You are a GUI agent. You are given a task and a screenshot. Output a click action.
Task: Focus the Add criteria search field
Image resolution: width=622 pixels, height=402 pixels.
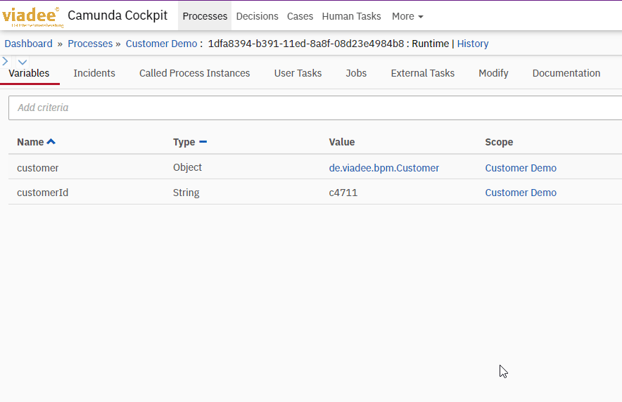[315, 108]
